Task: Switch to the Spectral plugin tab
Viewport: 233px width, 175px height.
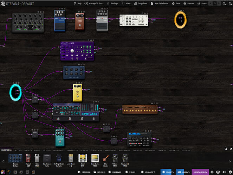Action: [x=174, y=150]
